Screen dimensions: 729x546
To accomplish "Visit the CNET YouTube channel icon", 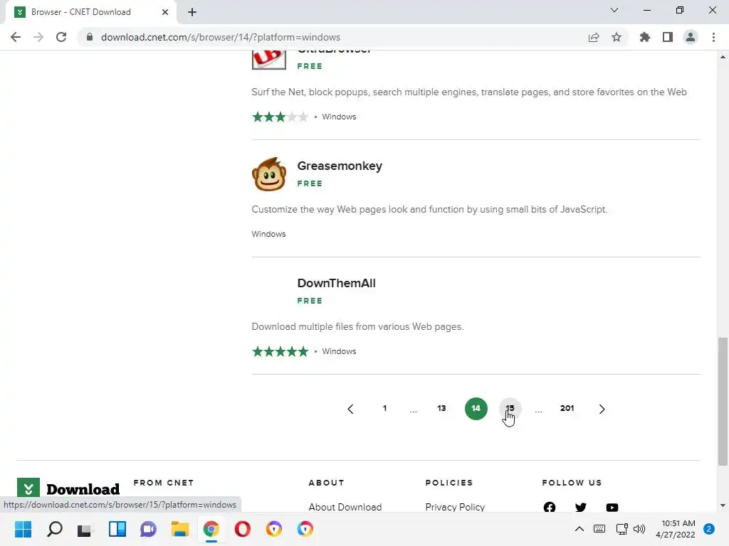I will point(612,508).
